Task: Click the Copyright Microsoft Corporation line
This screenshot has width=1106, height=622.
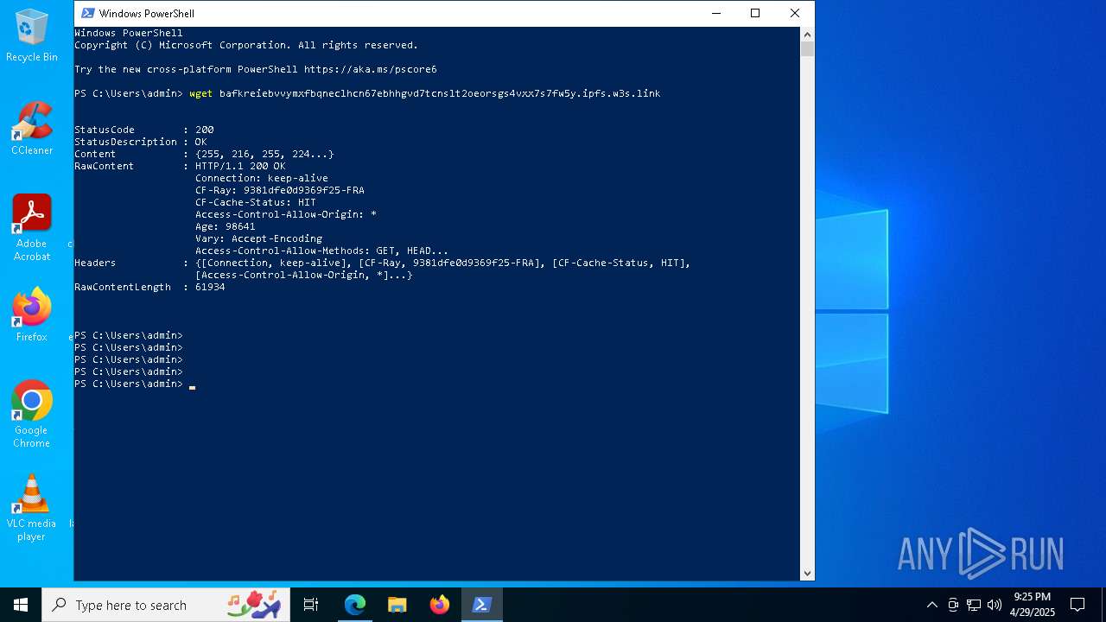Action: pyautogui.click(x=246, y=45)
